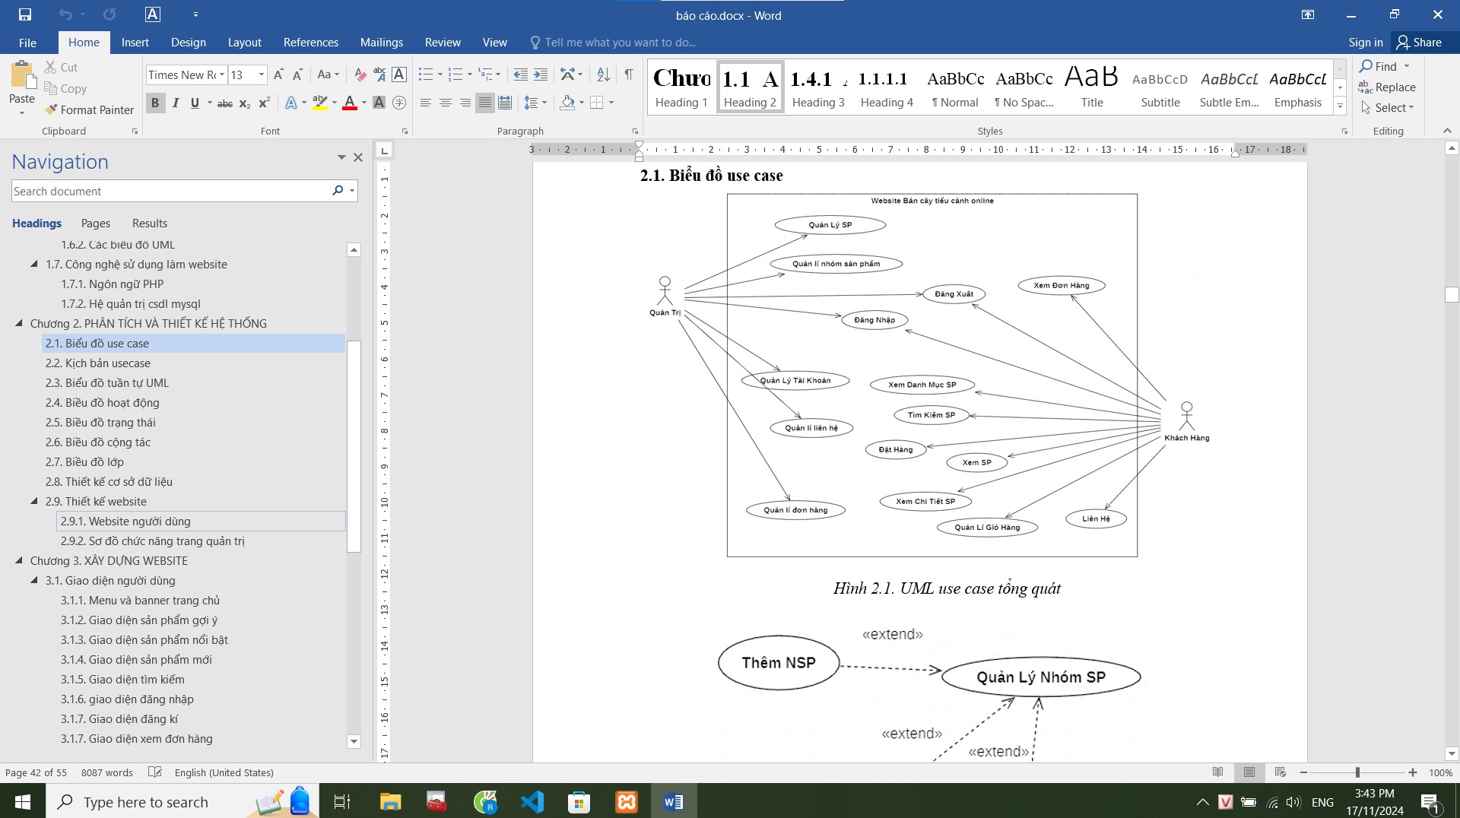Open the Select dropdown in Editing
The height and width of the screenshot is (818, 1460).
[x=1388, y=108]
